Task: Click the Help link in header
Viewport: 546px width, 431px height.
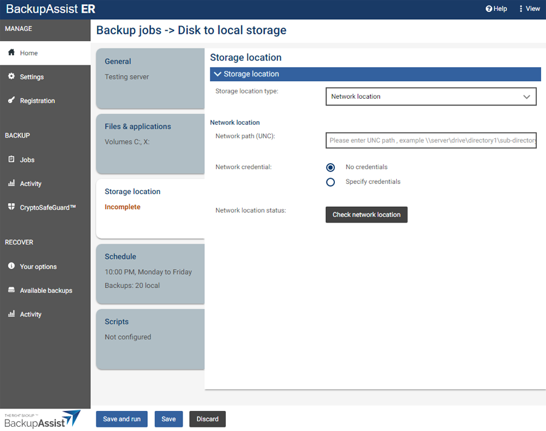Action: [496, 8]
